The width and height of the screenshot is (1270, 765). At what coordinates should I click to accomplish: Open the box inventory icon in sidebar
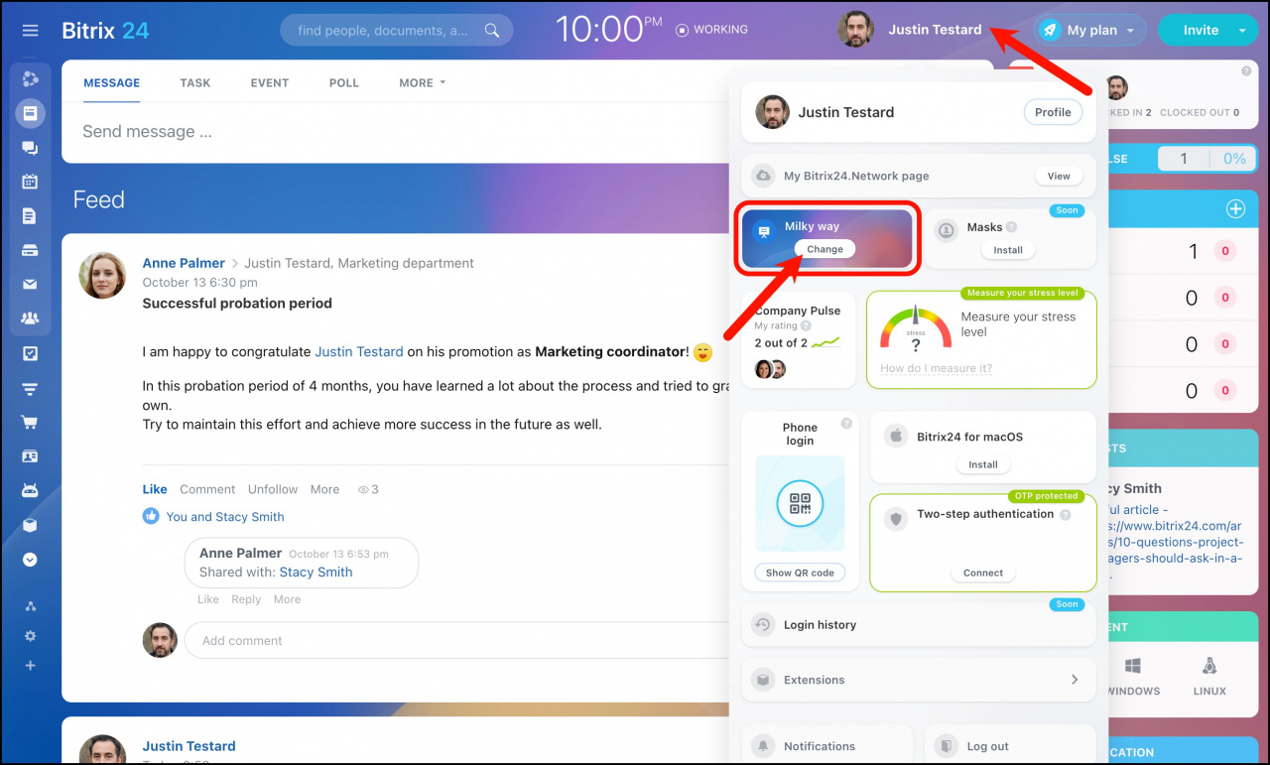[x=30, y=525]
